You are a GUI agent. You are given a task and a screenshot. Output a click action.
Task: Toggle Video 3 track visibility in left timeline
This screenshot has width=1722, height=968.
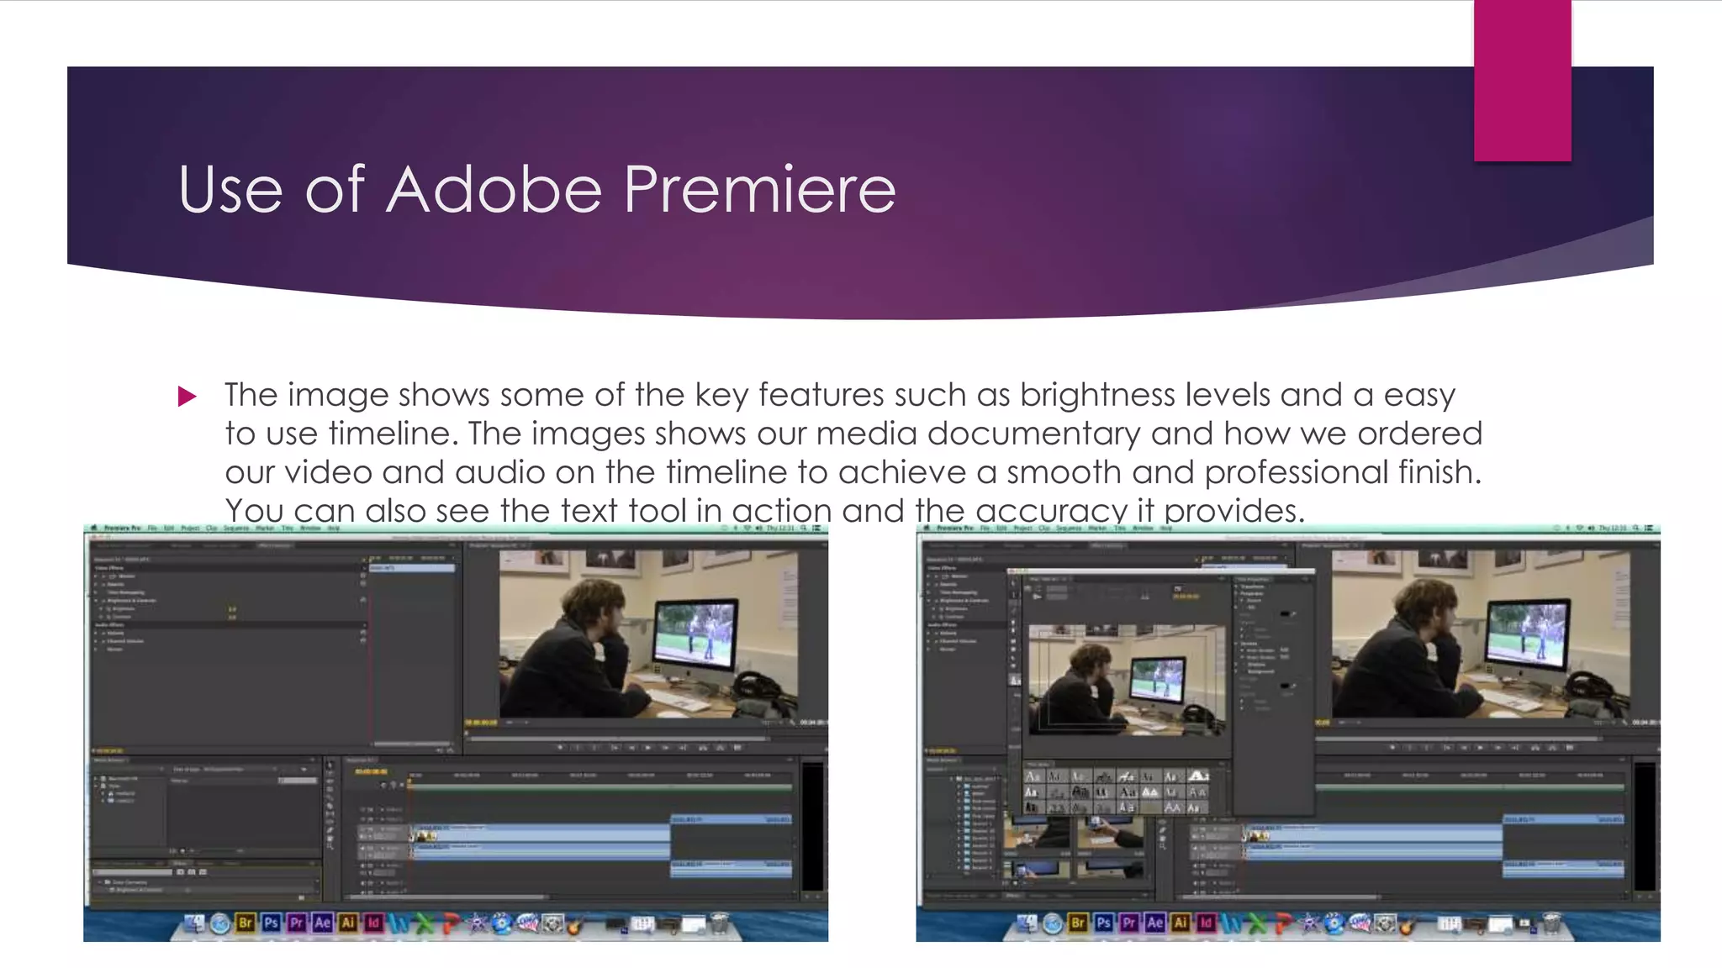click(362, 809)
